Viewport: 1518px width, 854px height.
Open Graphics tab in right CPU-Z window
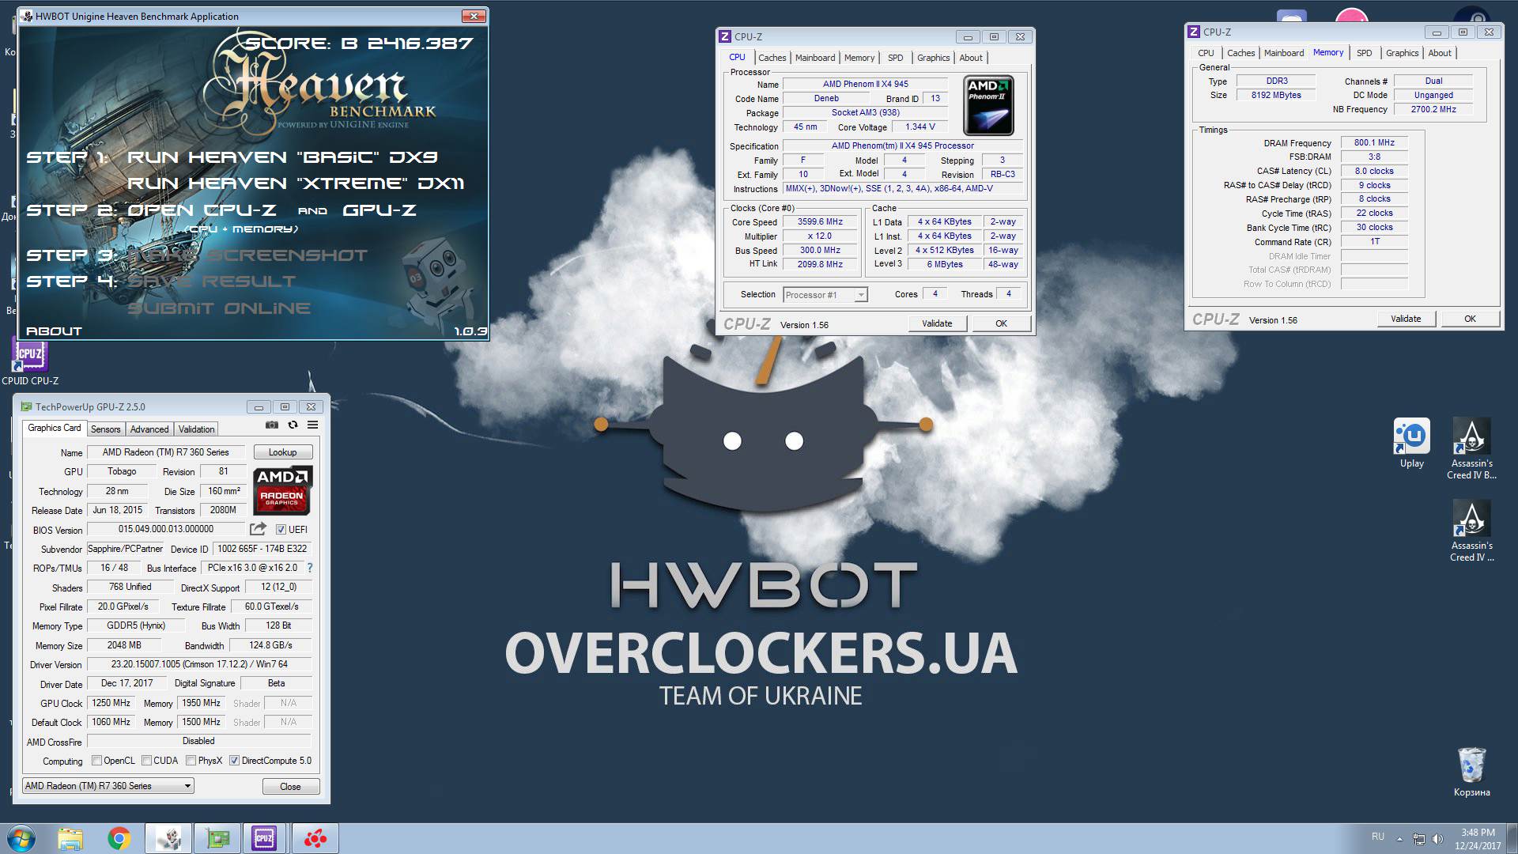pos(1403,53)
